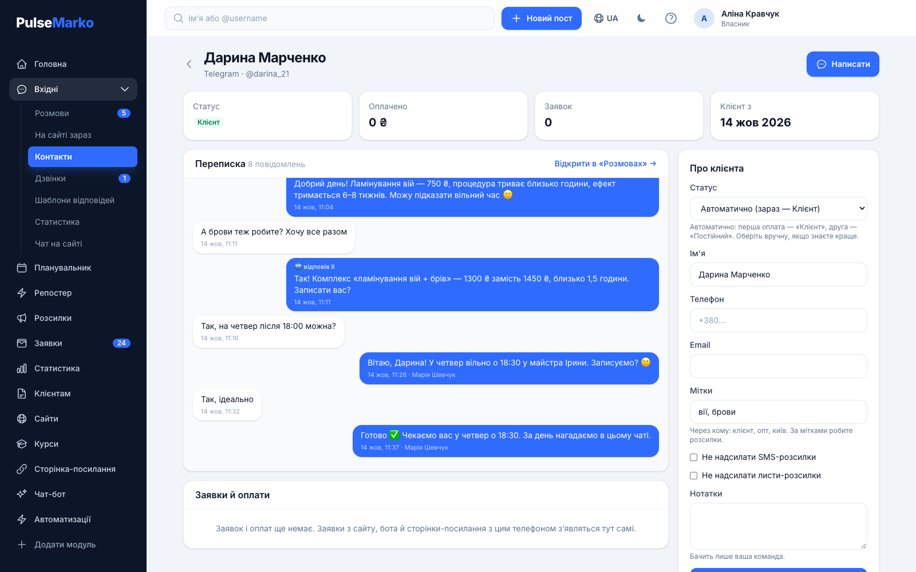Image resolution: width=916 pixels, height=572 pixels.
Task: Open 'Відкрити в «Розмовах»' link
Action: [605, 164]
